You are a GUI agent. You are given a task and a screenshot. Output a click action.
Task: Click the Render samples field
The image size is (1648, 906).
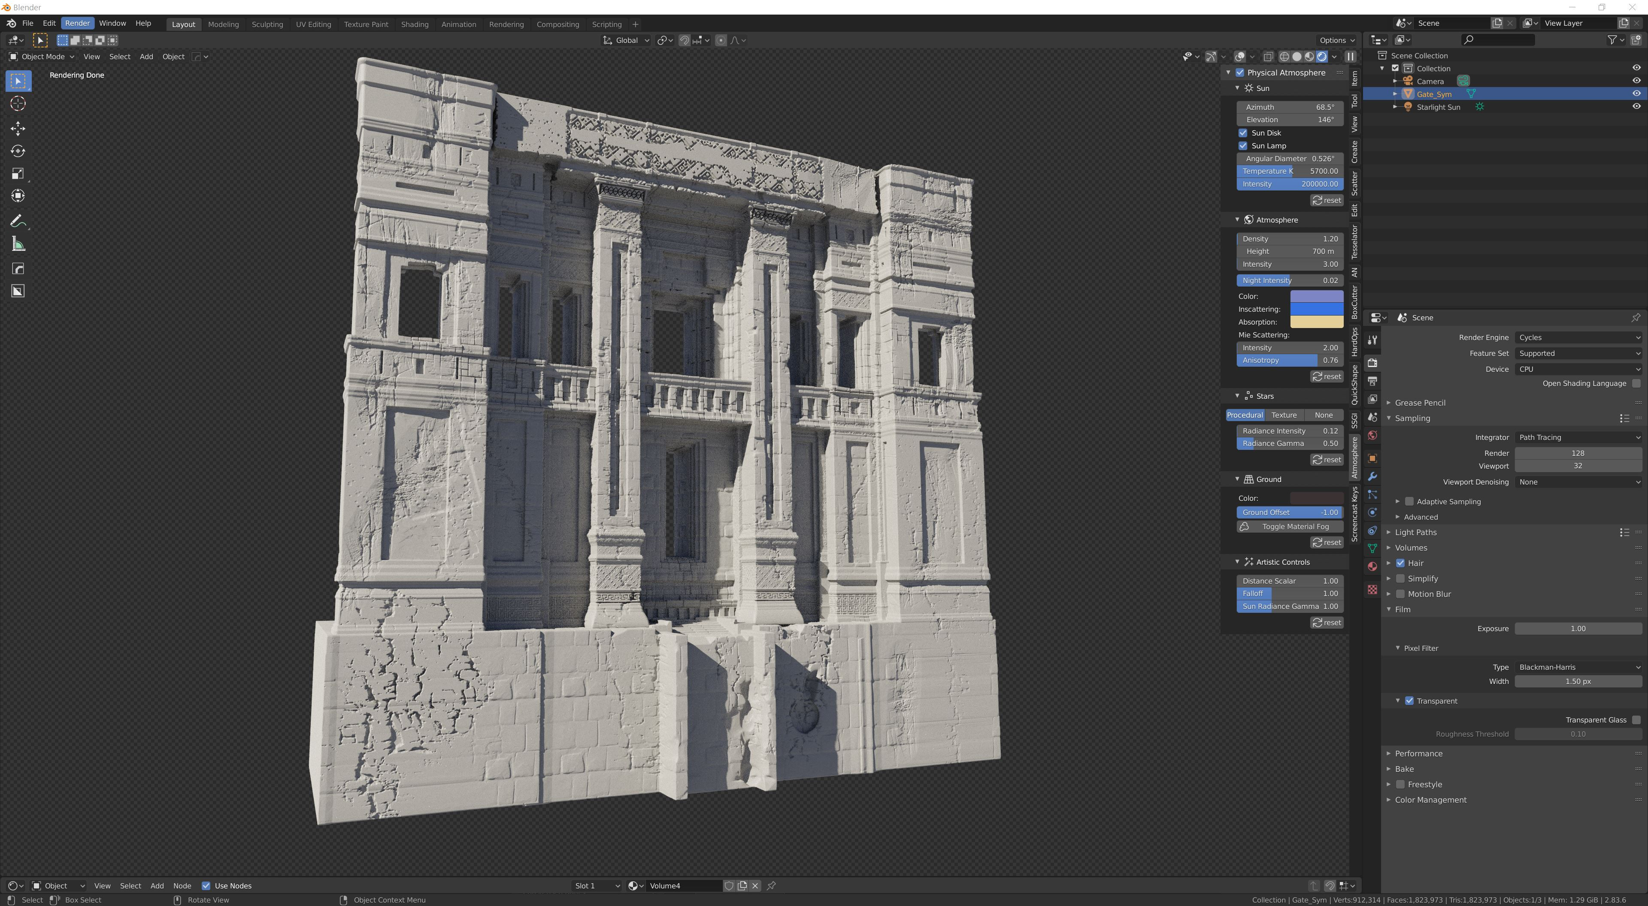point(1577,453)
